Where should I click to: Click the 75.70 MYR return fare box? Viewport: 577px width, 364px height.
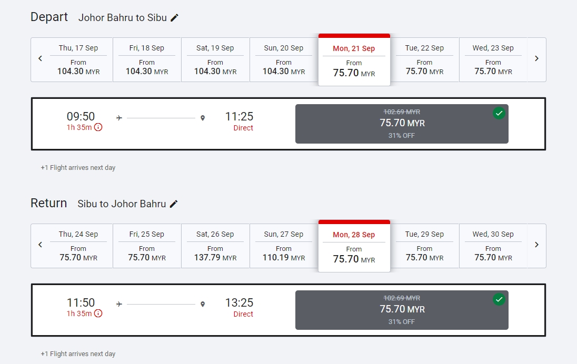click(x=402, y=310)
